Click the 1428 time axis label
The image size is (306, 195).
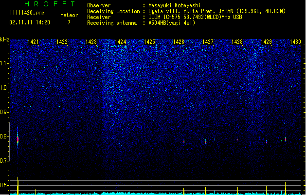click(237, 42)
